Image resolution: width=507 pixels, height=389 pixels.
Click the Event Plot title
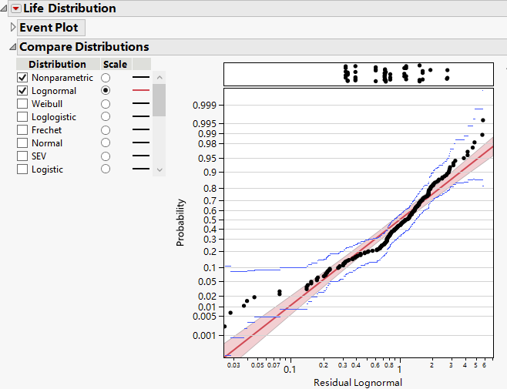coord(49,28)
